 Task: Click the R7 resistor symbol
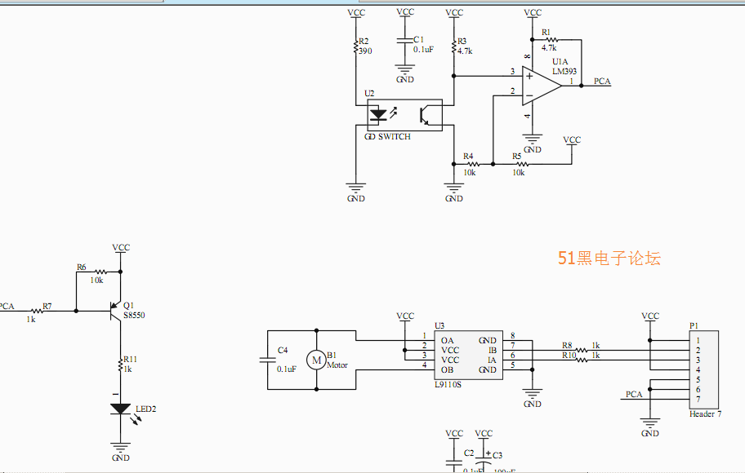(37, 312)
